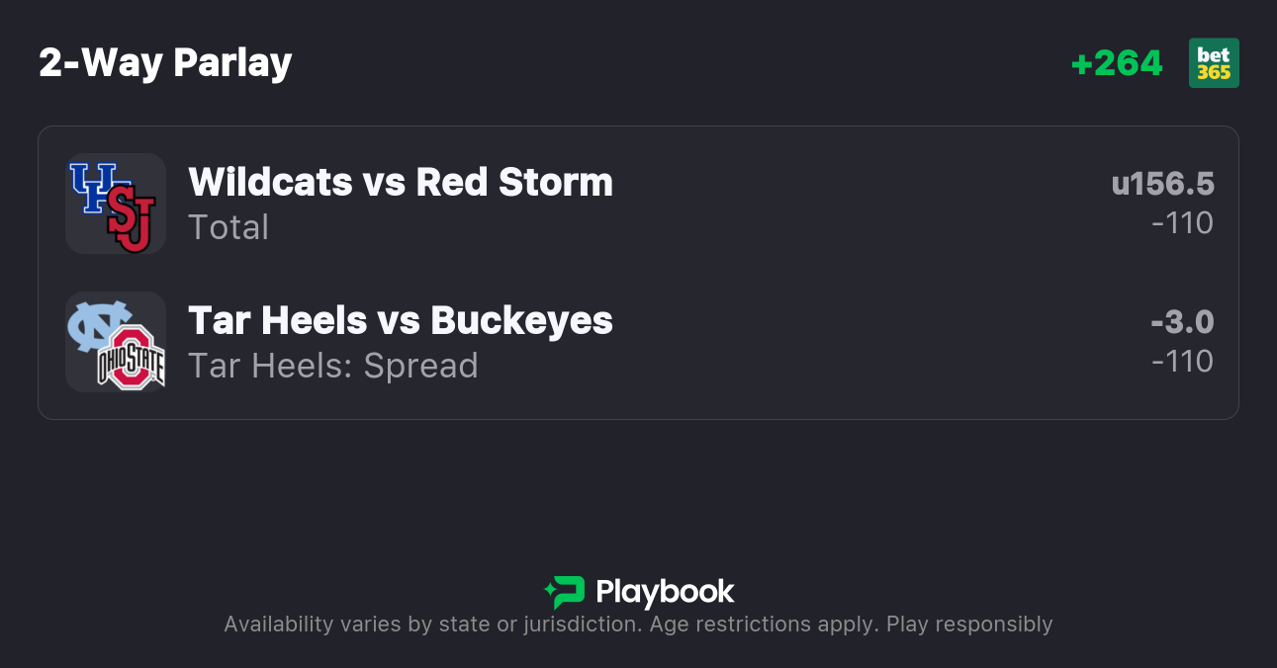Click the bet365 sportsbook logo
The width and height of the screenshot is (1277, 668).
coord(1214,63)
